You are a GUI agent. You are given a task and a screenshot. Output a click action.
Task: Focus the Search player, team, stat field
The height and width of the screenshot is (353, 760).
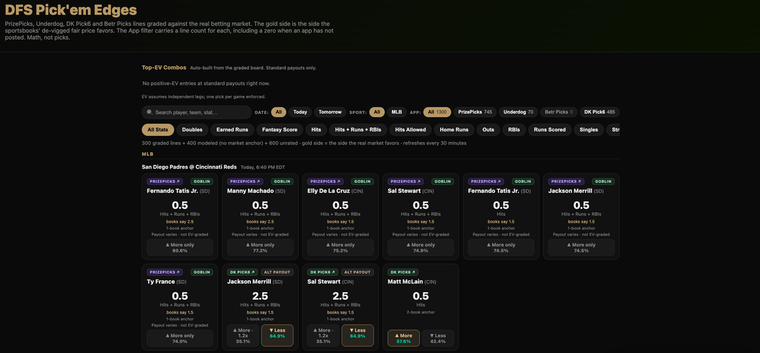[196, 112]
